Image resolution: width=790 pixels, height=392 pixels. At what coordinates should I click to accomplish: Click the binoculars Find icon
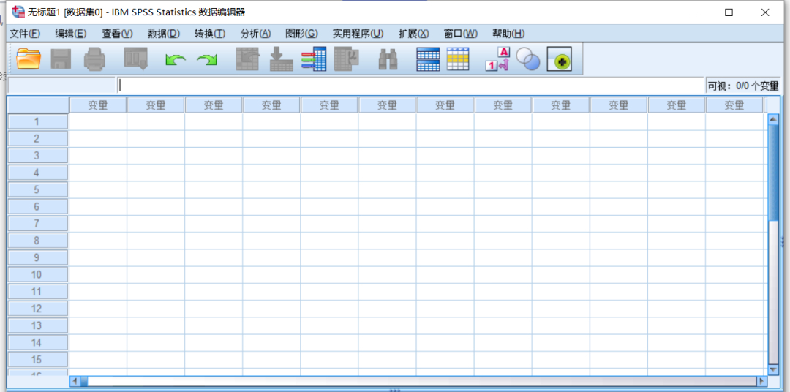(x=388, y=59)
